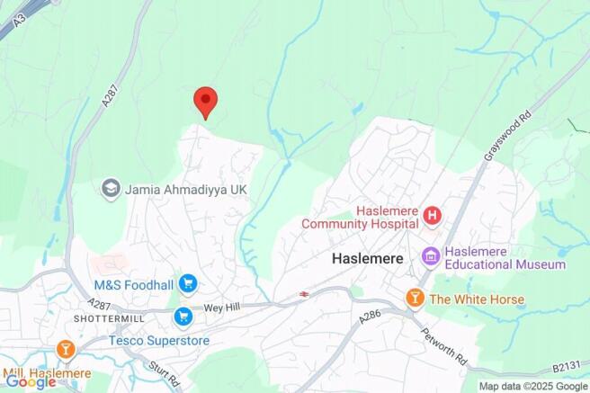The image size is (590, 393).
Task: Select the Haslemere Community Hospital H icon
Action: pyautogui.click(x=432, y=216)
